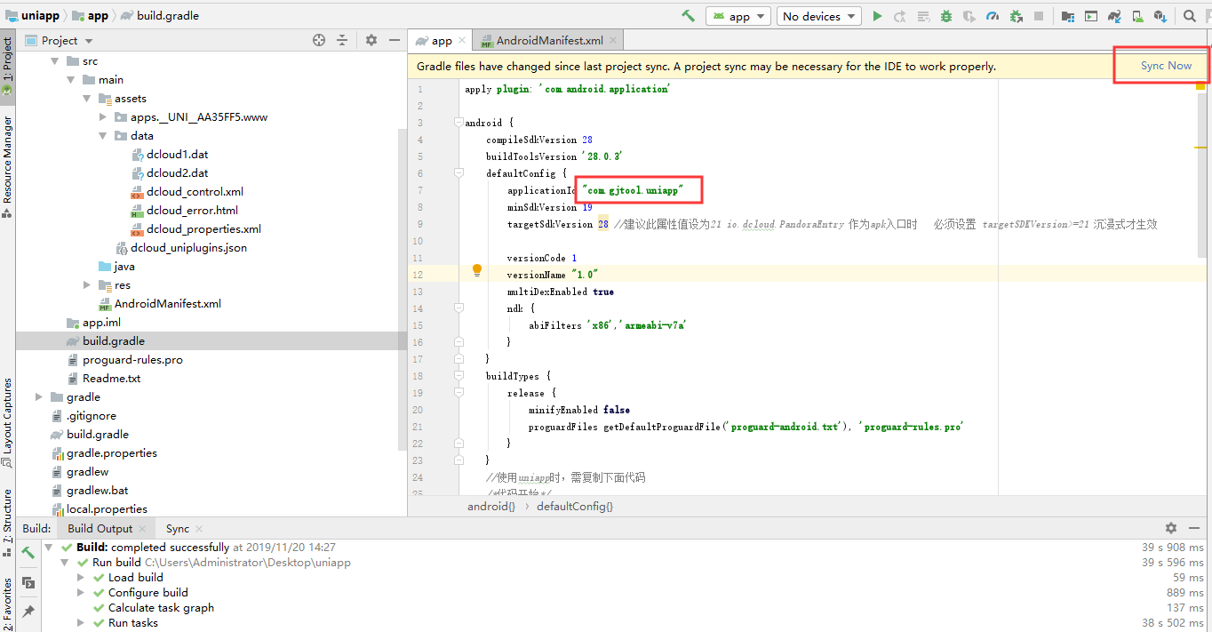This screenshot has height=632, width=1212.
Task: Click Sync Project with Gradle Files icon
Action: (x=1113, y=16)
